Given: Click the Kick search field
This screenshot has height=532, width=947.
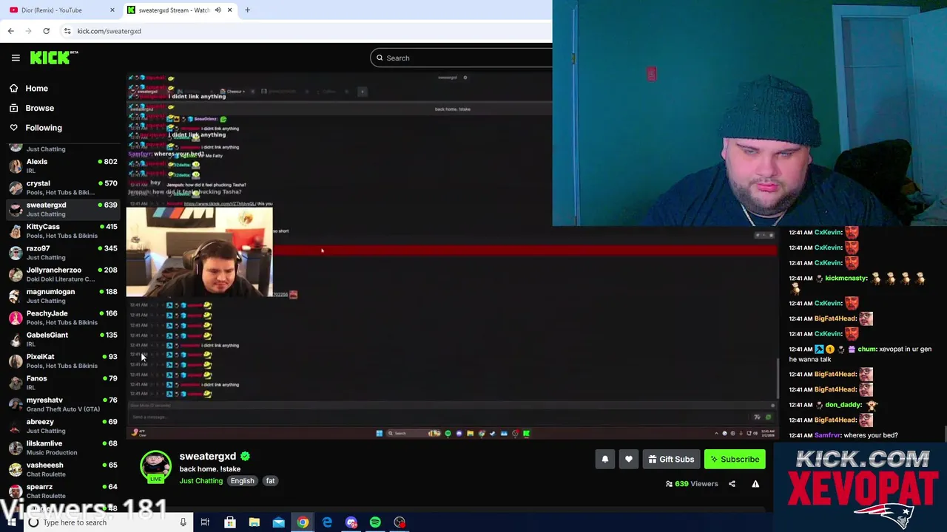Looking at the screenshot, I should pos(462,58).
